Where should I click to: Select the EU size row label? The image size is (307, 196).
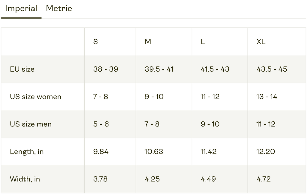point(22,69)
